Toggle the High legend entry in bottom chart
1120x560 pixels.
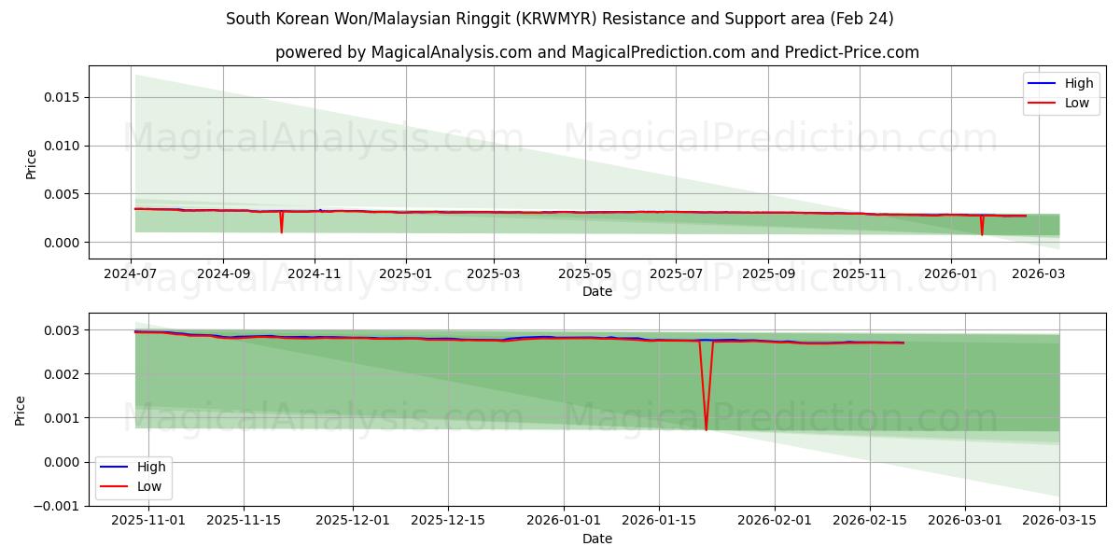(152, 466)
